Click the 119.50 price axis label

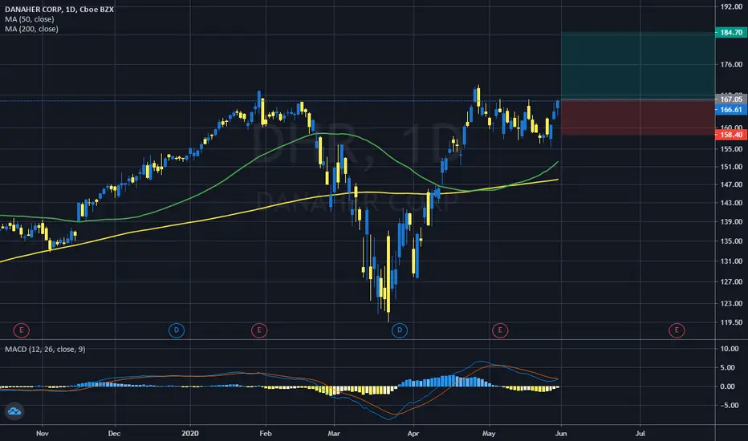(x=731, y=322)
